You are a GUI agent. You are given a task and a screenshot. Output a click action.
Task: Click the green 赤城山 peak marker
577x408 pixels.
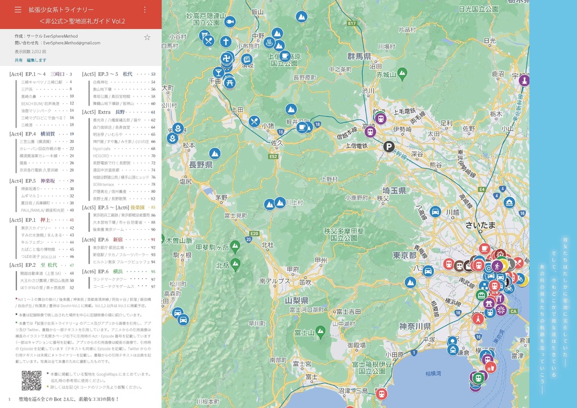click(402, 74)
